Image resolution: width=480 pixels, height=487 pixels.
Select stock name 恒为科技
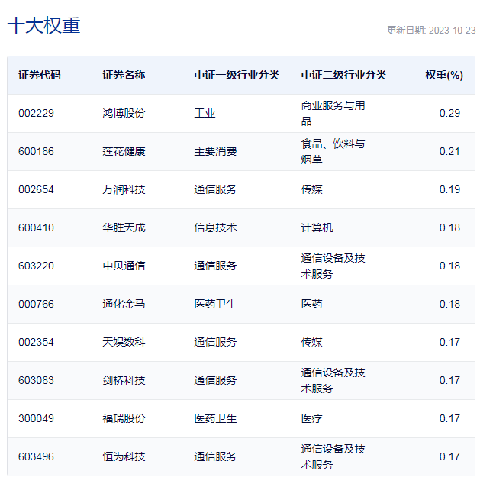tap(124, 457)
